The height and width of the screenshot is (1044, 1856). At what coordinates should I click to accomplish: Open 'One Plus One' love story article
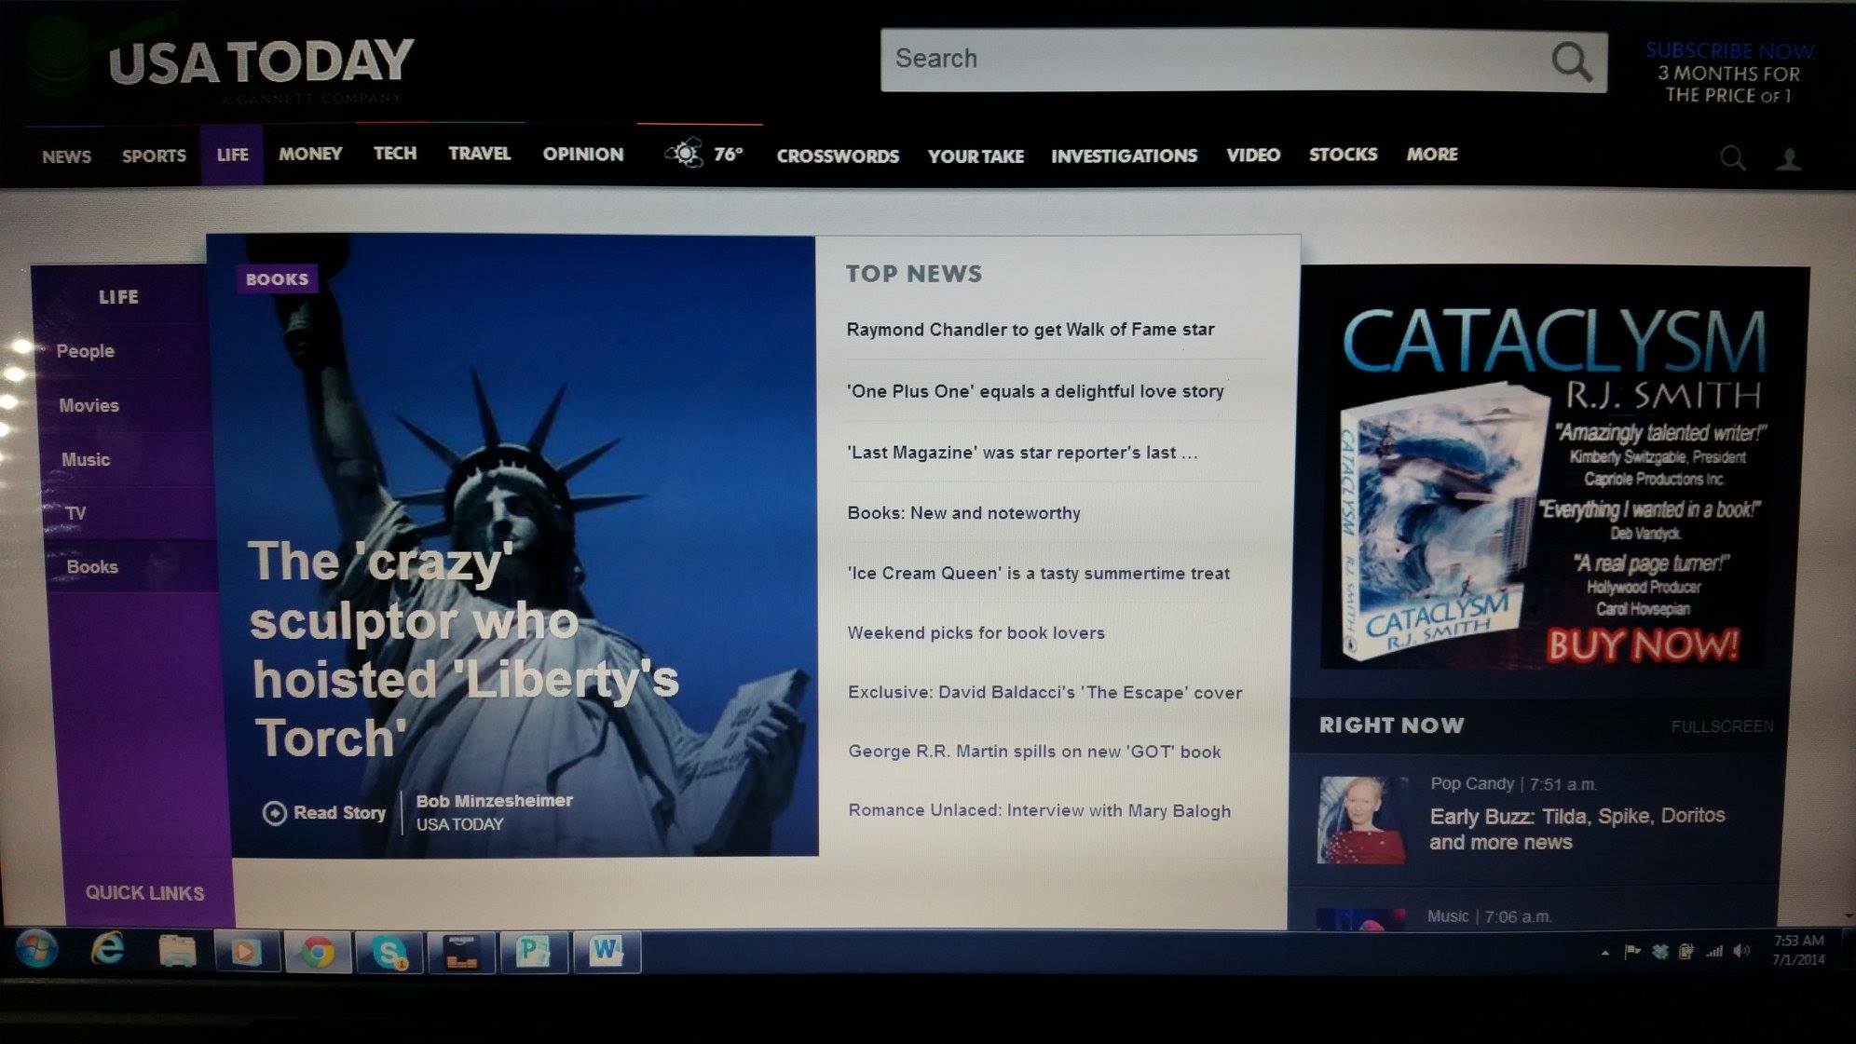(1035, 391)
